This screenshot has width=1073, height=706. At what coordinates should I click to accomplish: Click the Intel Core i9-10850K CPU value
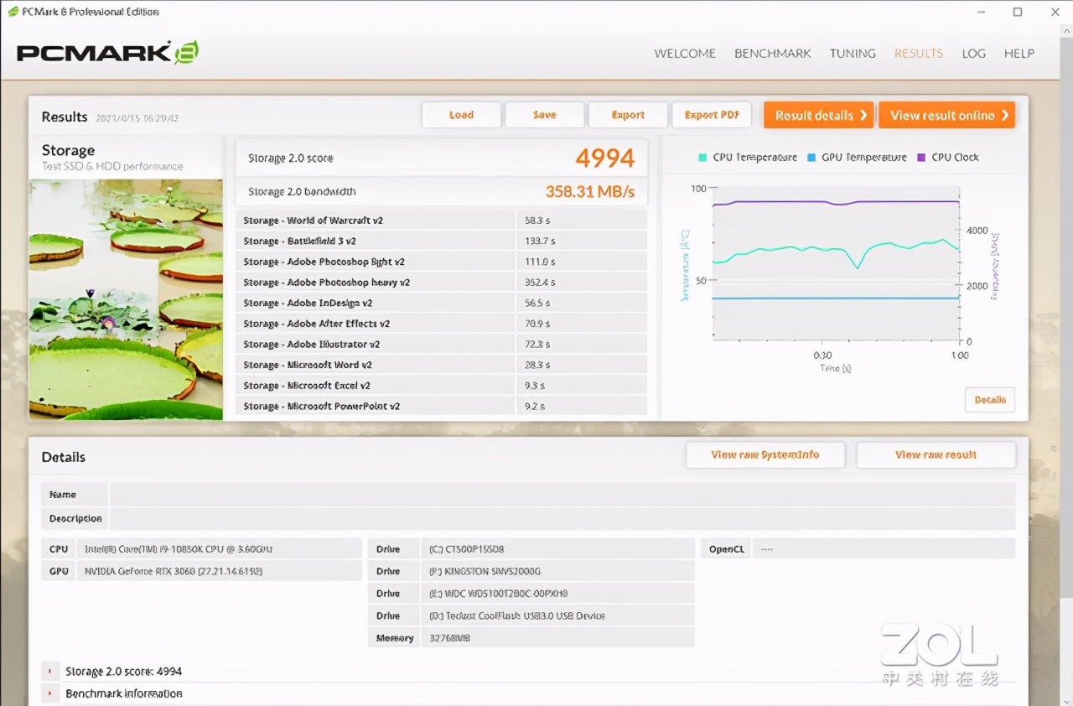[x=220, y=549]
